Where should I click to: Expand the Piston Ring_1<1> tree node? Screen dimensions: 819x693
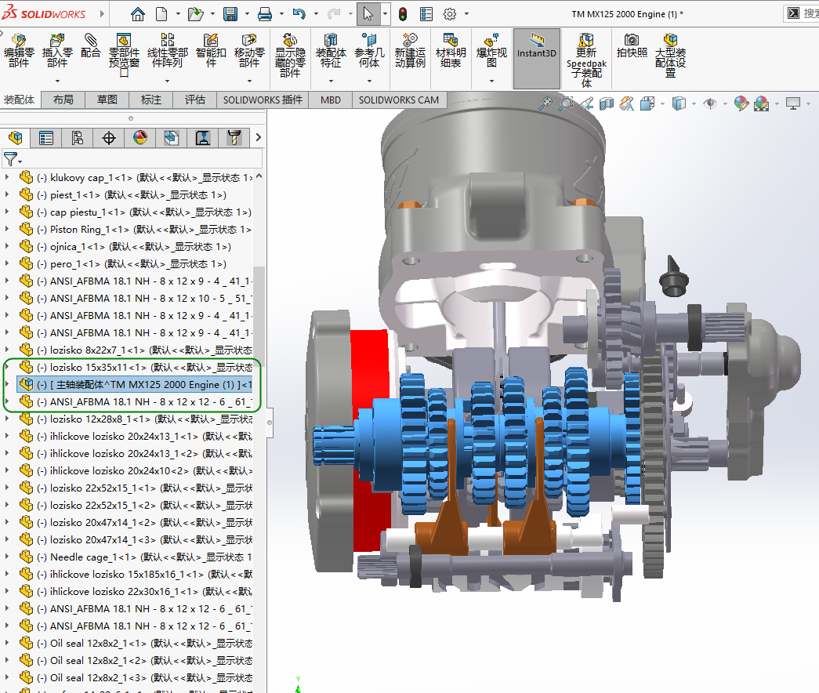click(7, 230)
